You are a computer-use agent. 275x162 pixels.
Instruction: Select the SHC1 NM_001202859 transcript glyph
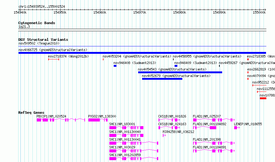click(x=134, y=159)
